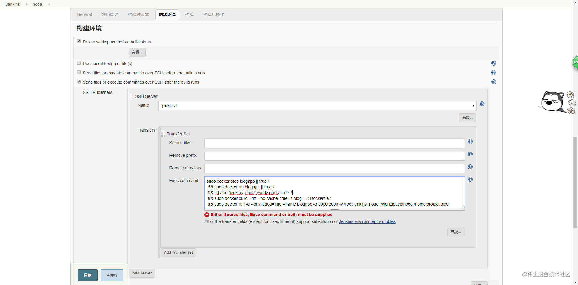The width and height of the screenshot is (578, 285).
Task: Switch to the 构建 tab
Action: (189, 14)
